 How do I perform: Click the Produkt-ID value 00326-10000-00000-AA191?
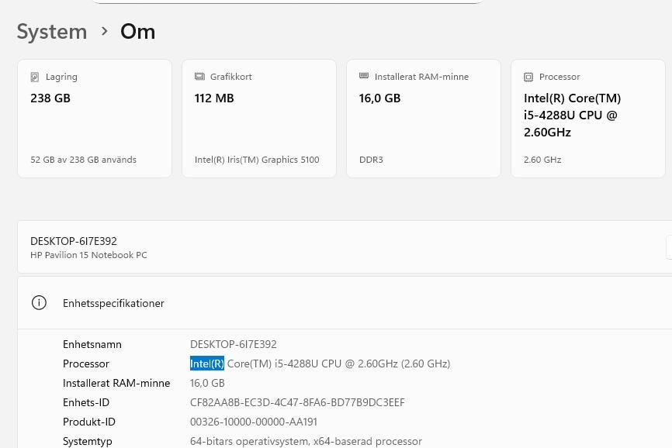pos(253,422)
